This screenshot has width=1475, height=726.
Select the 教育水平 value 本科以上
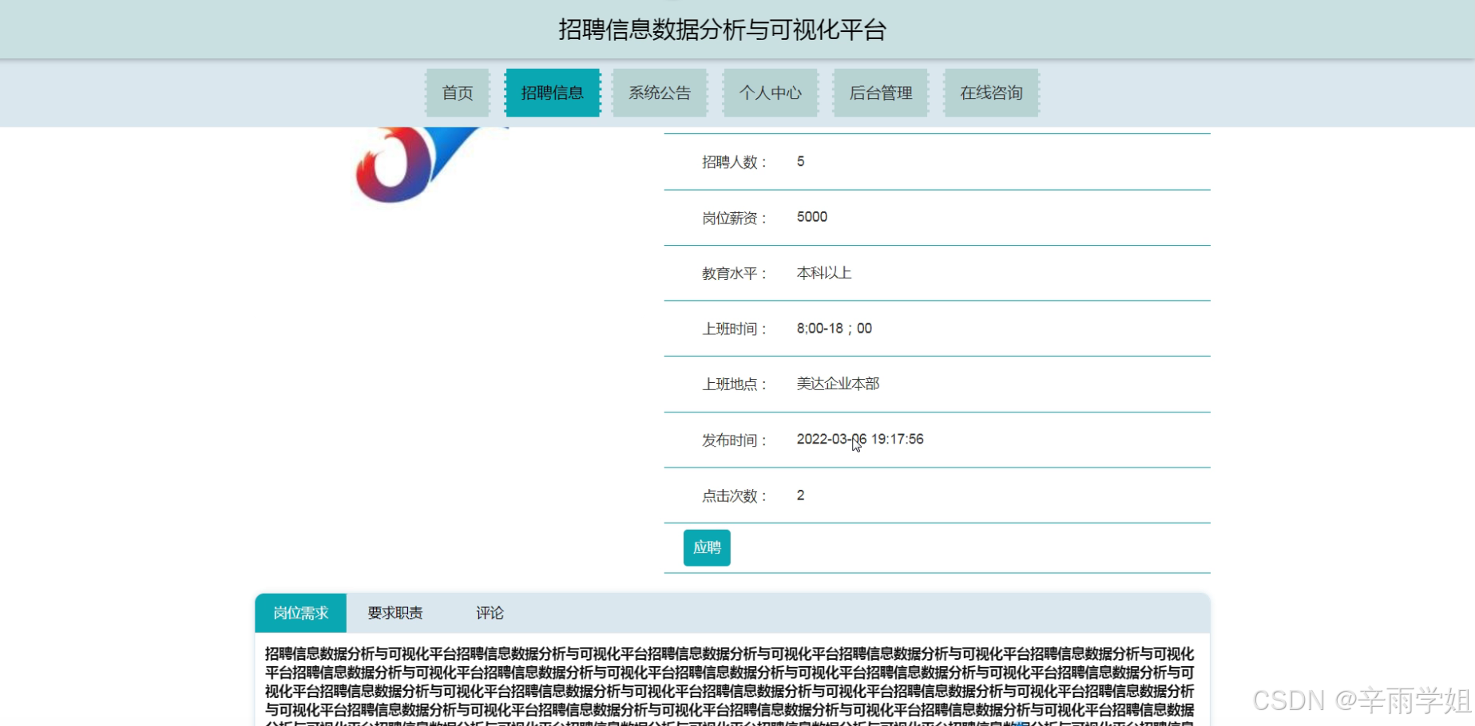pos(823,273)
